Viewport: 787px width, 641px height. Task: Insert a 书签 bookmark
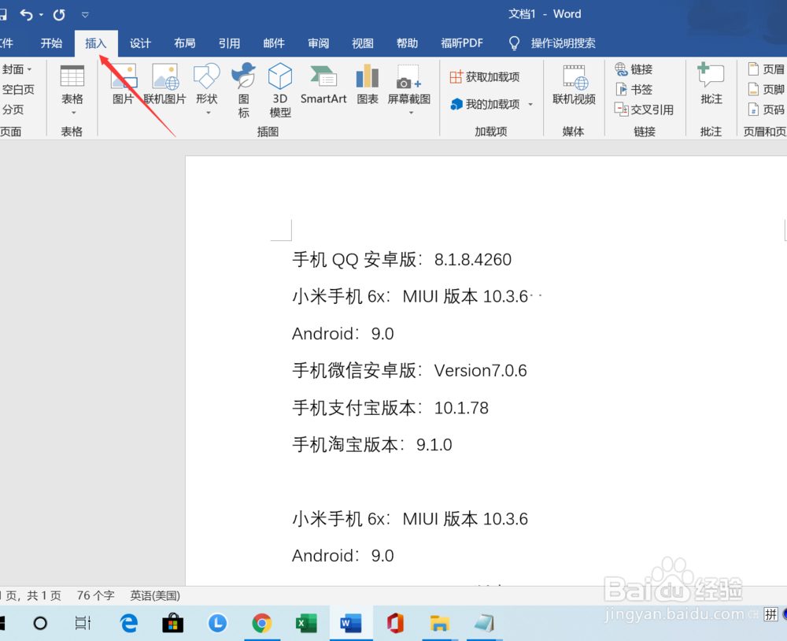point(634,90)
